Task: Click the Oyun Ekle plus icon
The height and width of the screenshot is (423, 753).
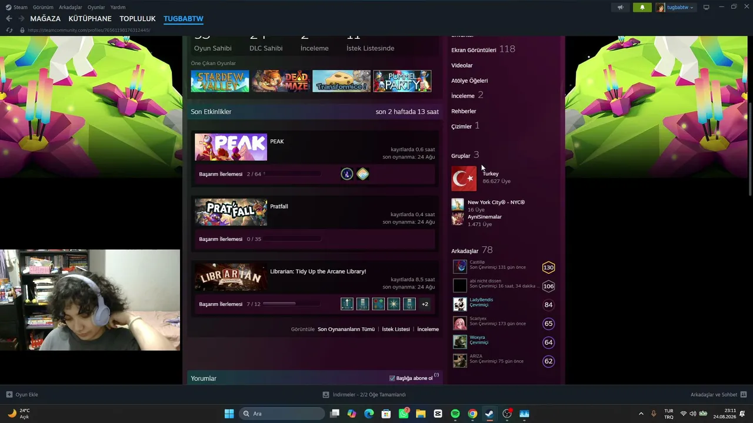Action: click(x=9, y=395)
